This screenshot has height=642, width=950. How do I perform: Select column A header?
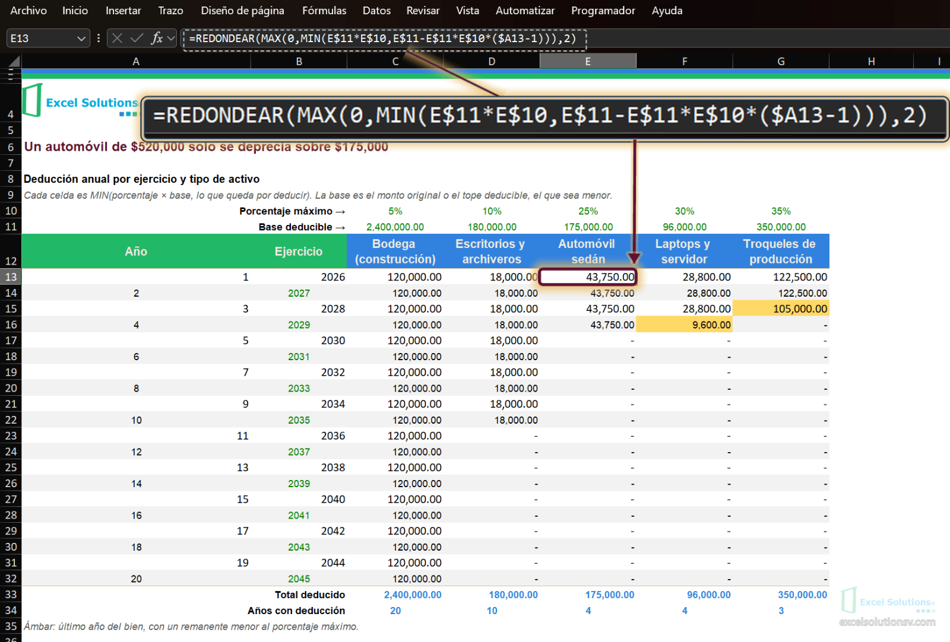(x=136, y=61)
